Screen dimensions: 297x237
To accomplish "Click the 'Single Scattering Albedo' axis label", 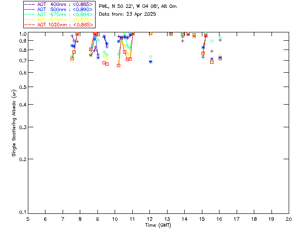I will pos(14,123).
